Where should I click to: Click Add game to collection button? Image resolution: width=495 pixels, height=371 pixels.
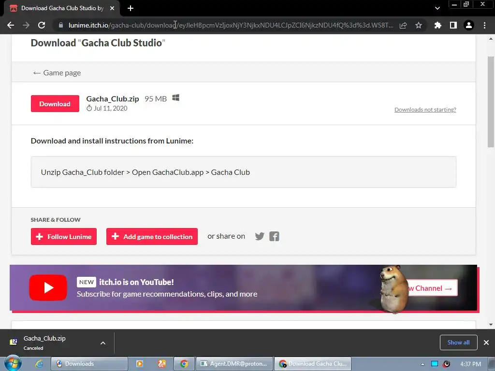[x=152, y=236]
